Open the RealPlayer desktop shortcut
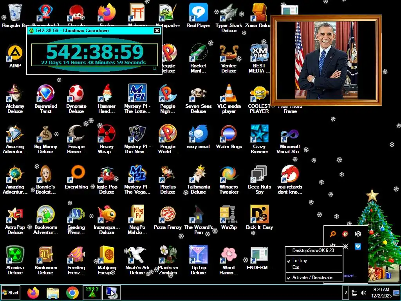This screenshot has height=301, width=401. click(198, 15)
